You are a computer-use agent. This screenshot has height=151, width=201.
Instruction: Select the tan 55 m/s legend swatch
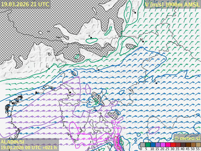pyautogui.click(x=198, y=145)
